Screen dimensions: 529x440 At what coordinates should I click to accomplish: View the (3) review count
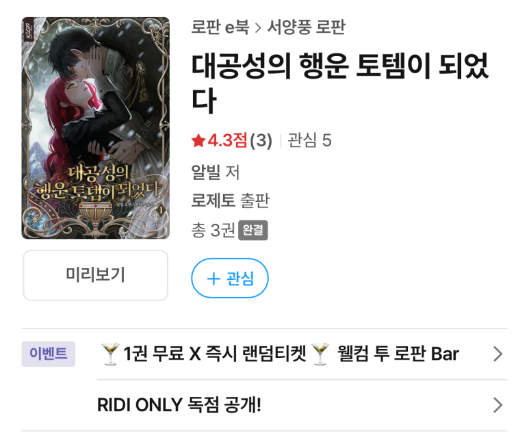261,140
